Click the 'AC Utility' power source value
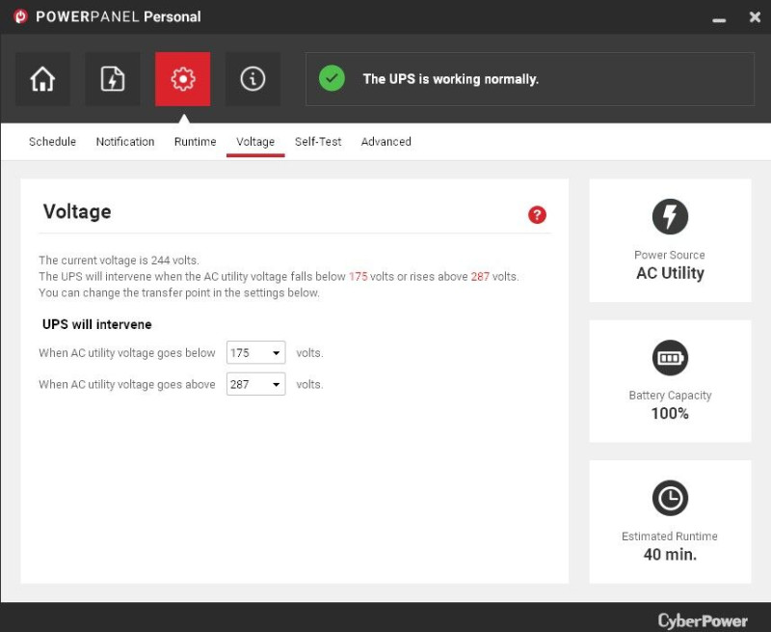The image size is (771, 632). [670, 273]
